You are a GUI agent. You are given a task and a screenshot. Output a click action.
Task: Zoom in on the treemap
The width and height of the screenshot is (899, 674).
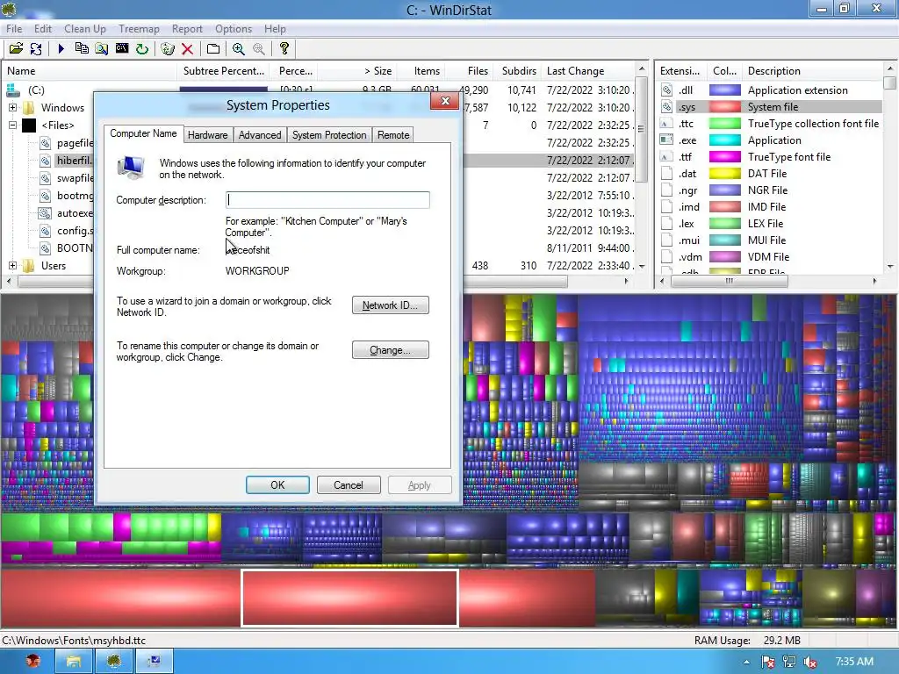click(239, 49)
